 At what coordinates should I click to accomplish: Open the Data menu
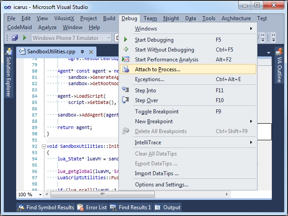click(x=191, y=18)
